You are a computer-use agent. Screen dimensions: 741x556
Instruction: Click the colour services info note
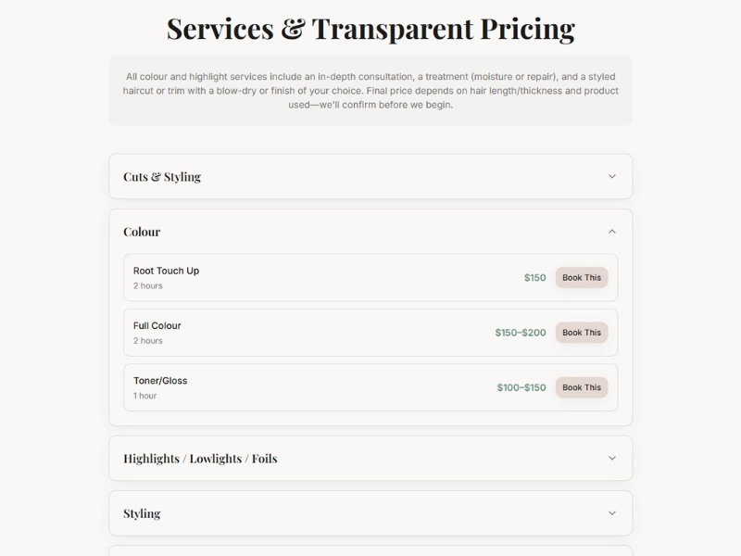[370, 90]
